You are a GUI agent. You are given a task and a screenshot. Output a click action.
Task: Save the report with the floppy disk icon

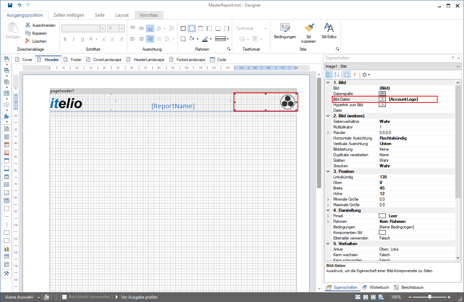pyautogui.click(x=10, y=5)
